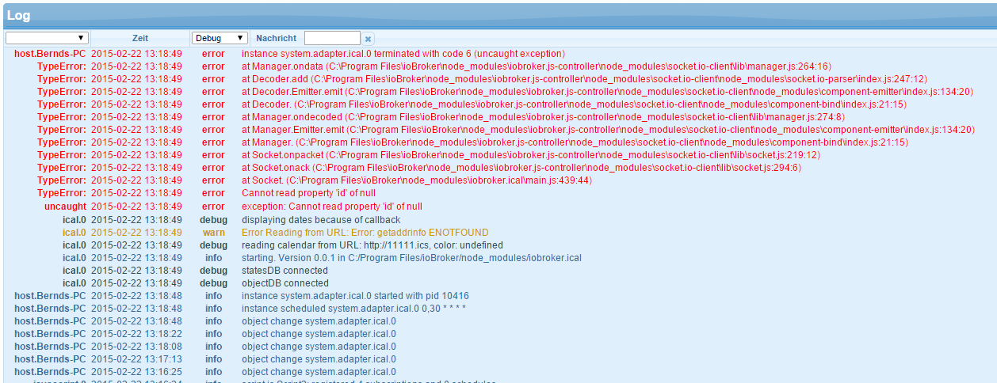
Task: Click the 'debug' level in the objectDB connected row
Action: pos(213,283)
